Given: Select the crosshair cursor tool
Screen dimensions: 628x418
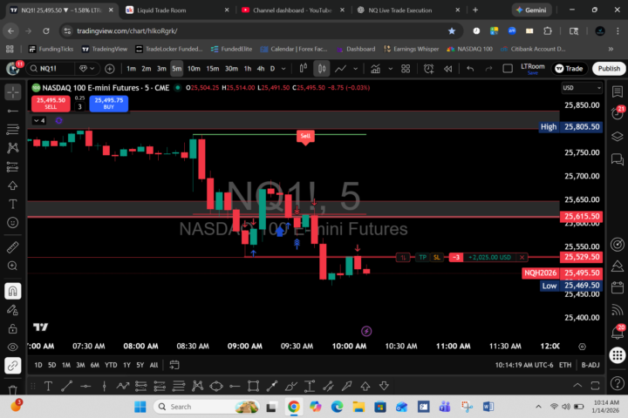Looking at the screenshot, I should tap(13, 92).
